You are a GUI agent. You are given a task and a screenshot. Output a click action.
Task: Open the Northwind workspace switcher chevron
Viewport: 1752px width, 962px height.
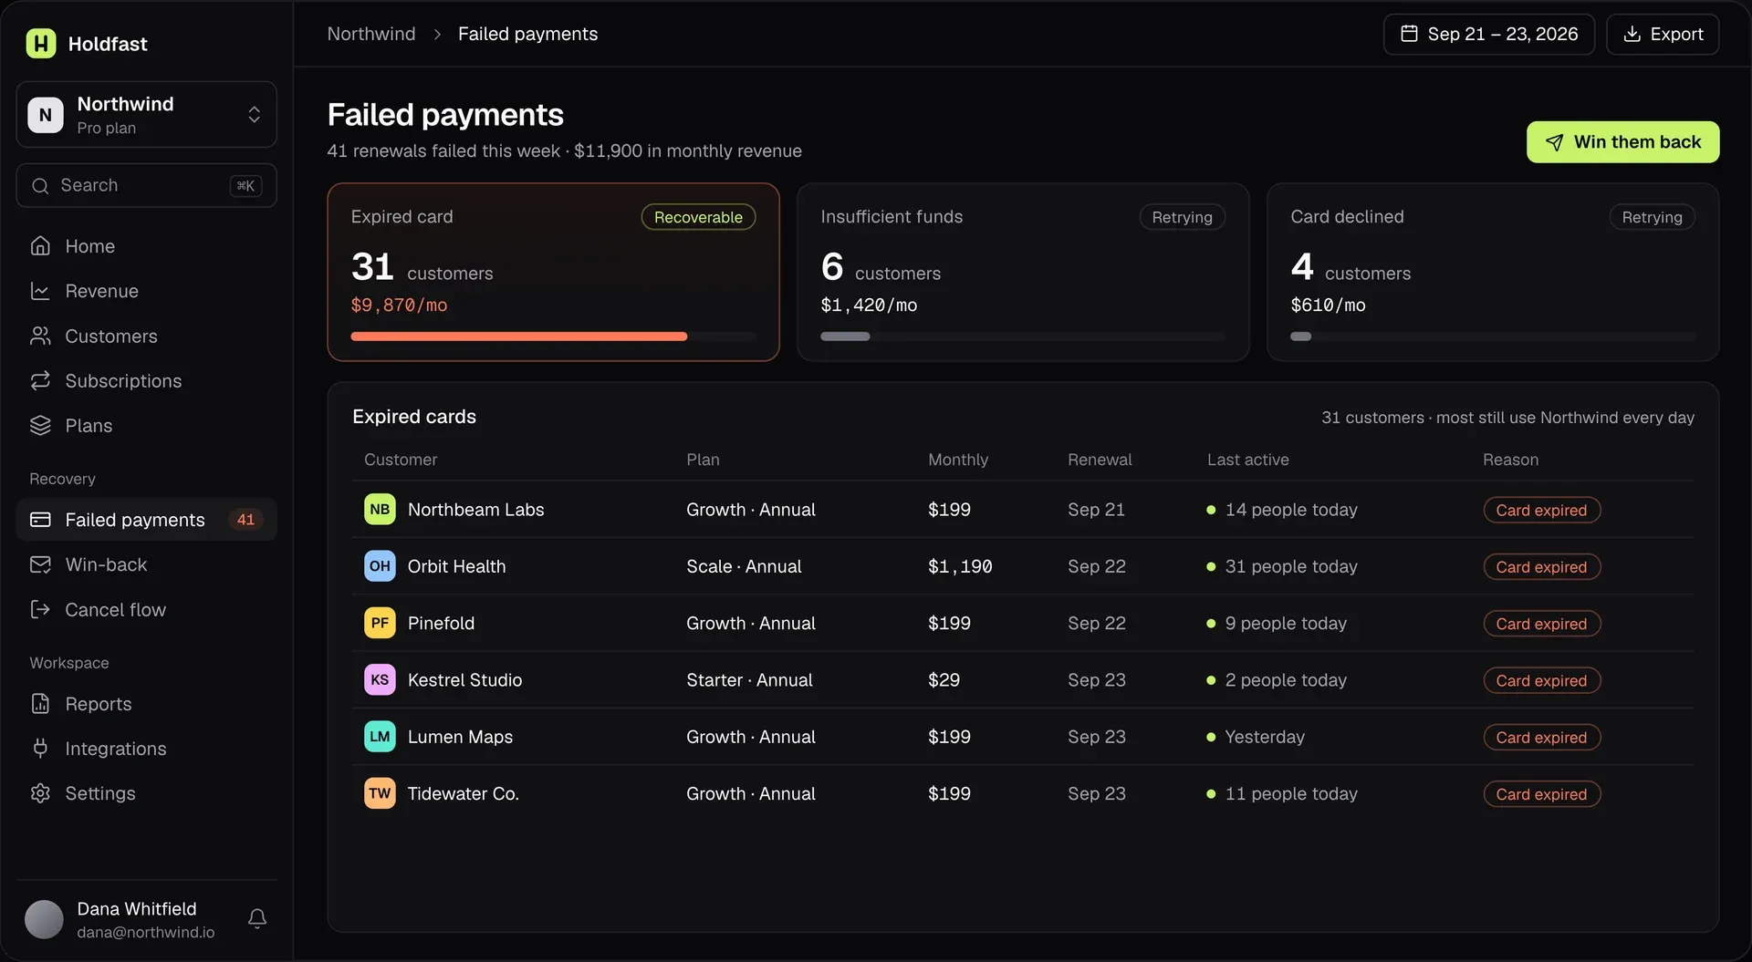point(254,115)
